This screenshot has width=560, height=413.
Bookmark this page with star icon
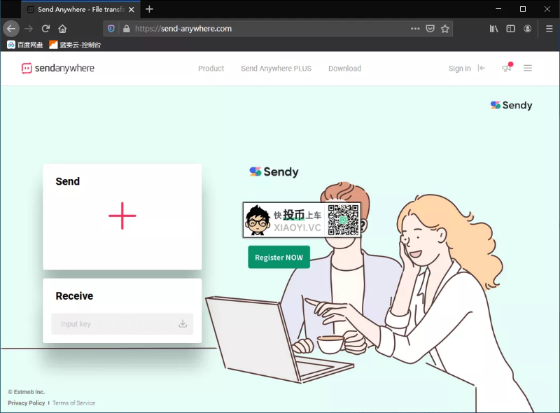coord(444,29)
